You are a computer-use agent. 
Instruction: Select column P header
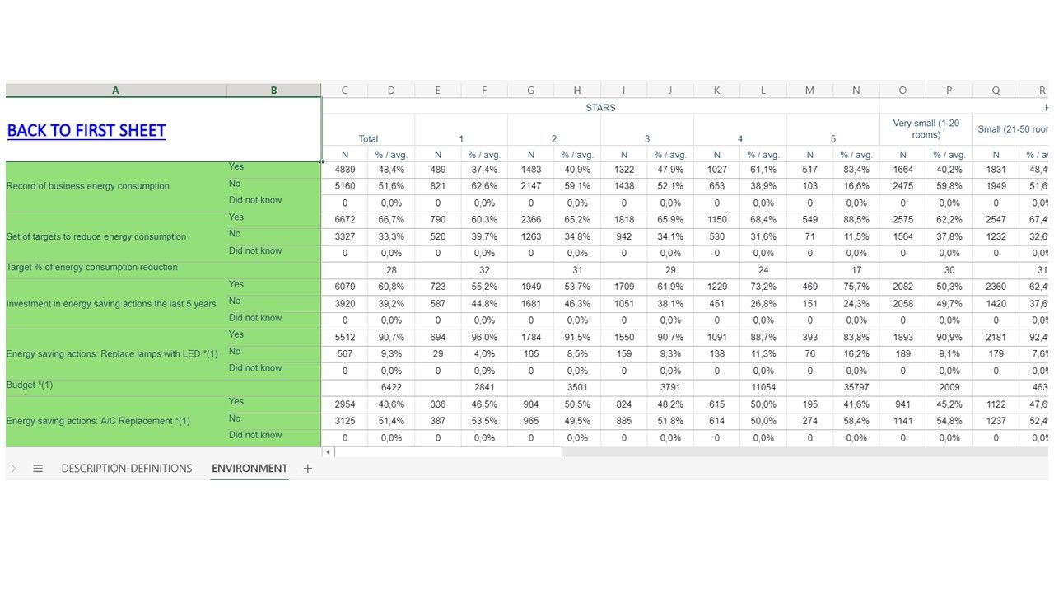pyautogui.click(x=949, y=91)
